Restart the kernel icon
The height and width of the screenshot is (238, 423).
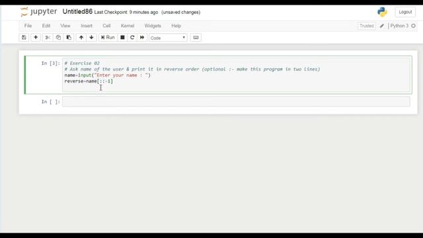click(132, 38)
